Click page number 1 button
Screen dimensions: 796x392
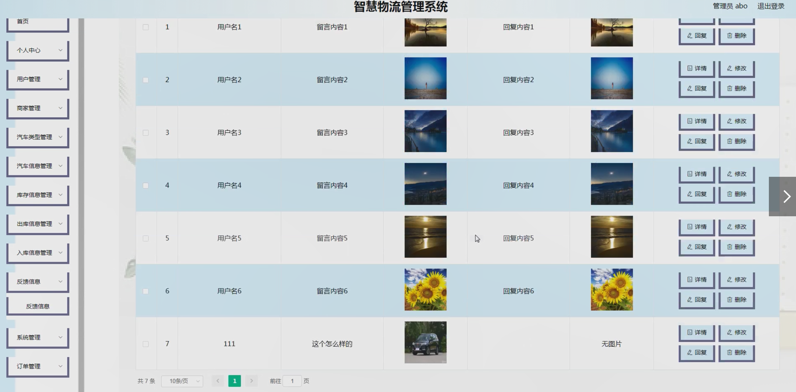pyautogui.click(x=235, y=381)
